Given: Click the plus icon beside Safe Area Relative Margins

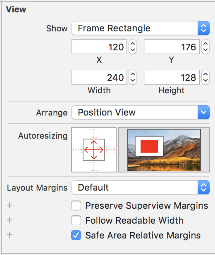Looking at the screenshot, I should click(10, 235).
